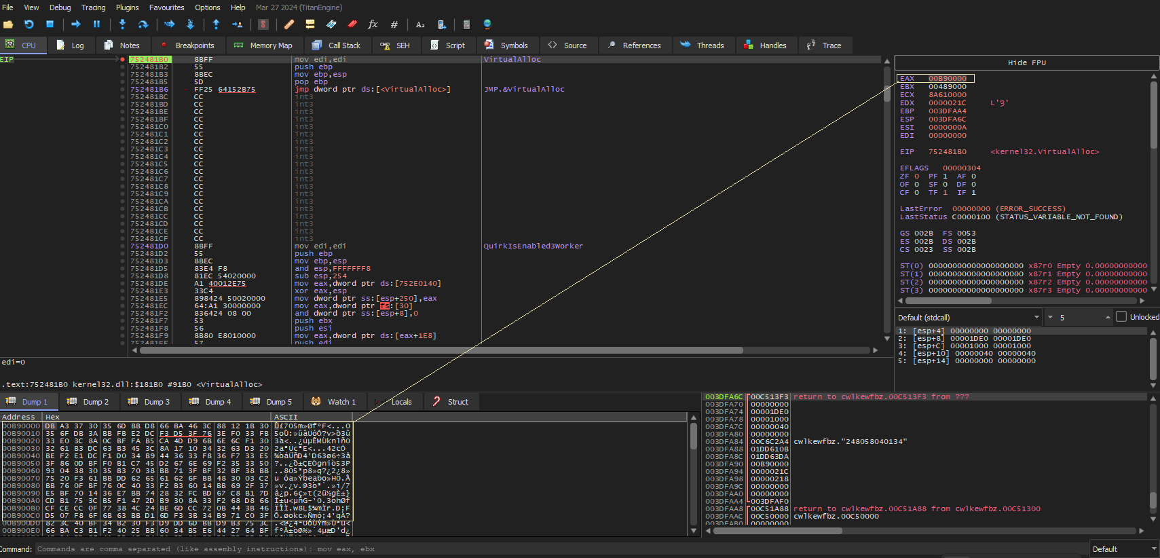Focus the Command input field
This screenshot has width=1160, height=558.
pos(561,548)
